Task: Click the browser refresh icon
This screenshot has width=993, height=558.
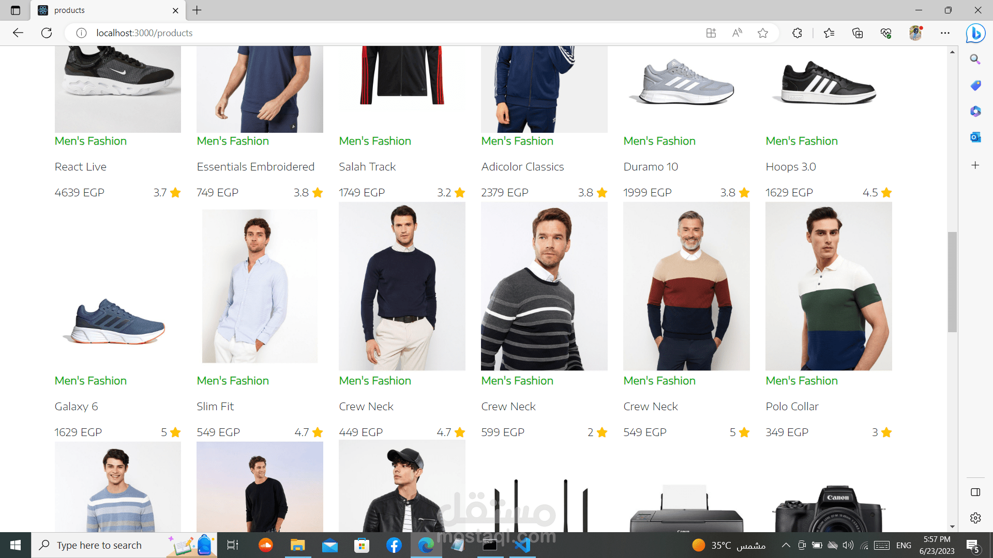Action: click(x=47, y=33)
